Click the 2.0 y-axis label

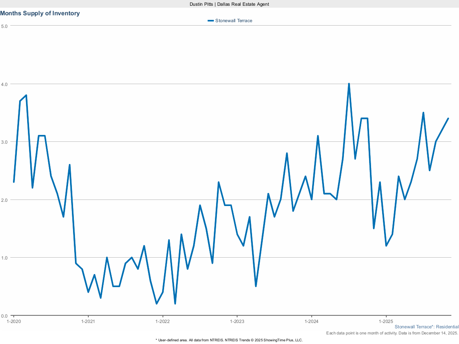point(4,200)
